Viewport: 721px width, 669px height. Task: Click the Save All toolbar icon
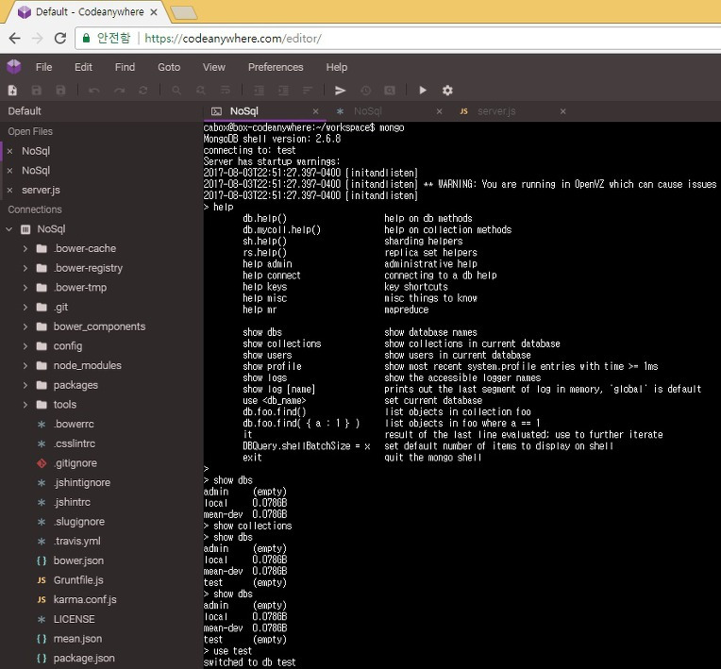click(x=60, y=91)
